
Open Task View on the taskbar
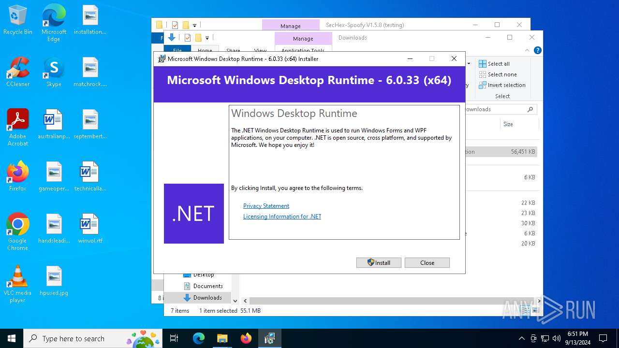[174, 338]
